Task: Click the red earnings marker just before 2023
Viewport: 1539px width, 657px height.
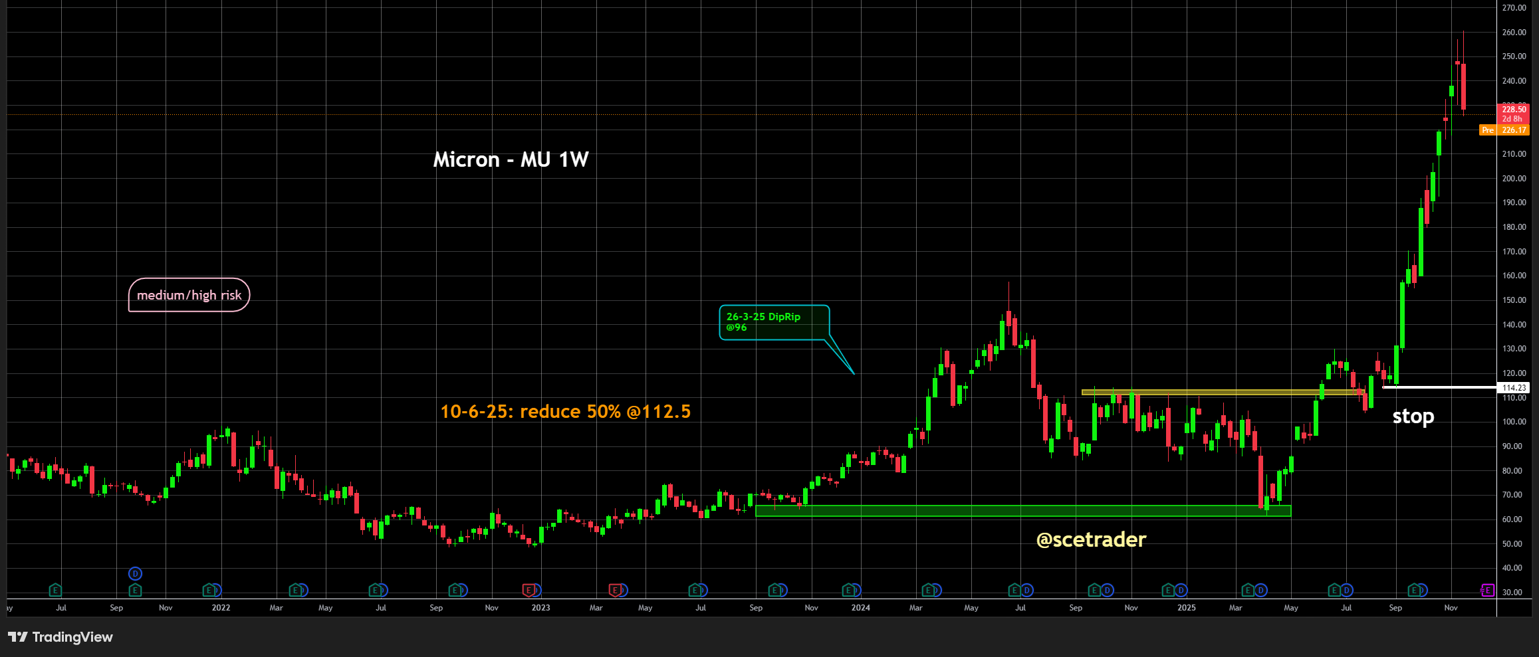Action: 529,590
